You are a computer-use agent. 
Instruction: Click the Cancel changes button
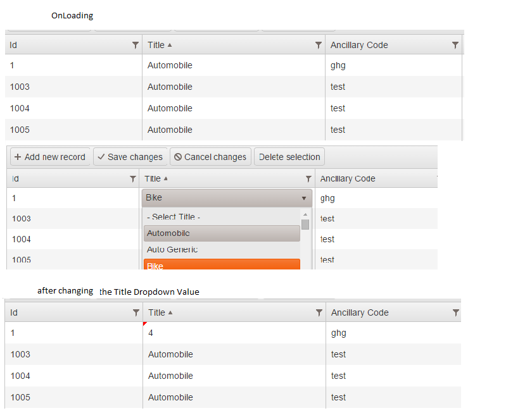(210, 157)
